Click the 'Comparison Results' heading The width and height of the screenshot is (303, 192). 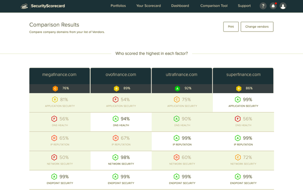pyautogui.click(x=54, y=25)
